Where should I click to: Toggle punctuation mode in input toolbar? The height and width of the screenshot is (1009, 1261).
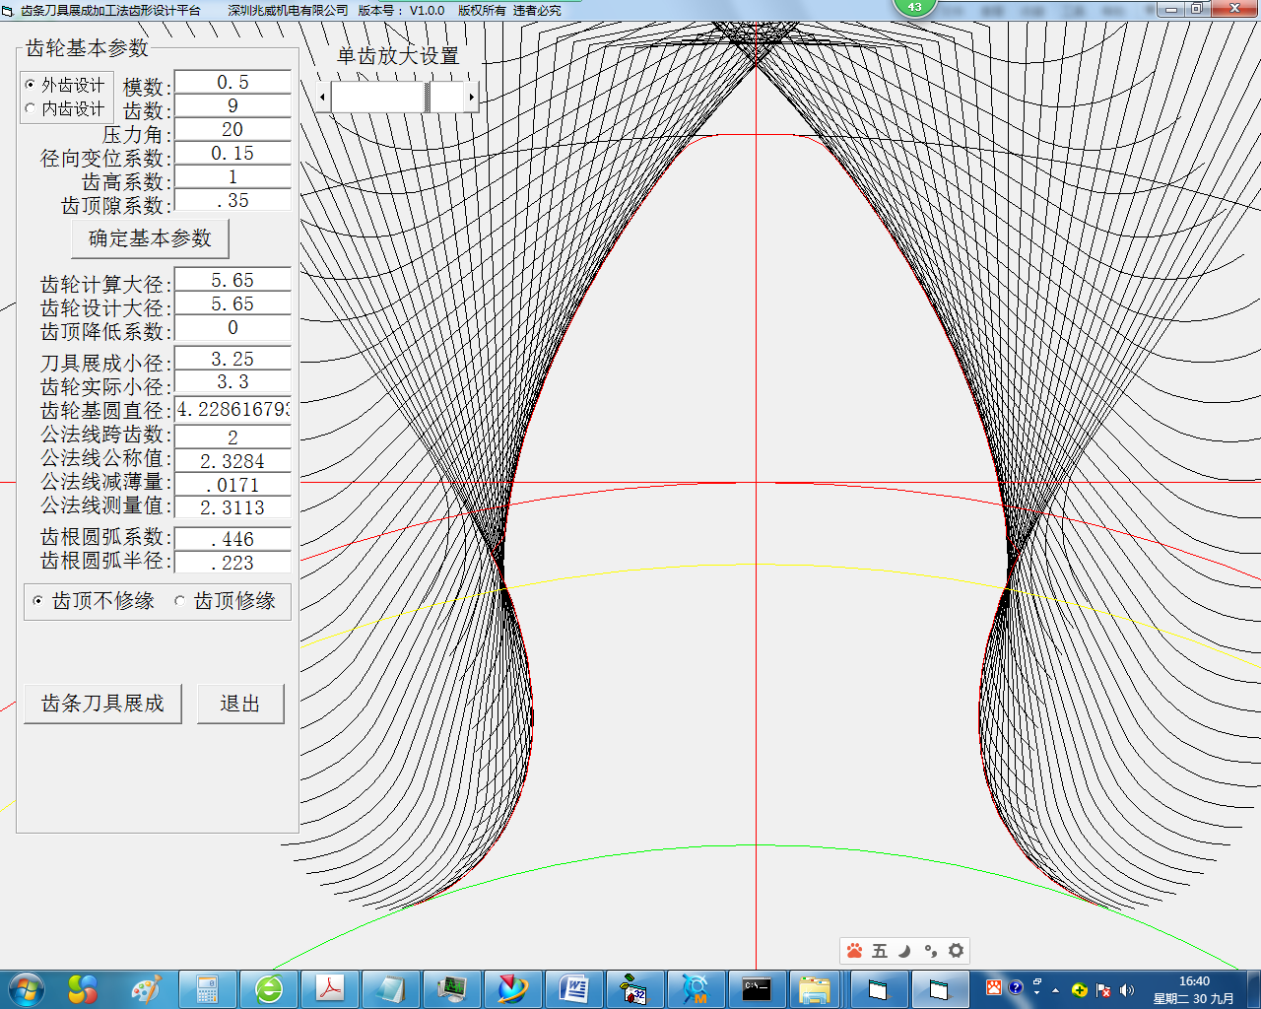[930, 951]
